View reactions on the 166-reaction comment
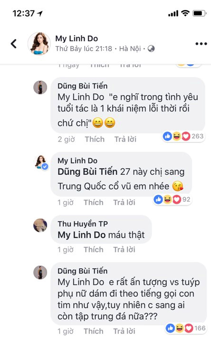The width and height of the screenshot is (211, 343). click(186, 328)
